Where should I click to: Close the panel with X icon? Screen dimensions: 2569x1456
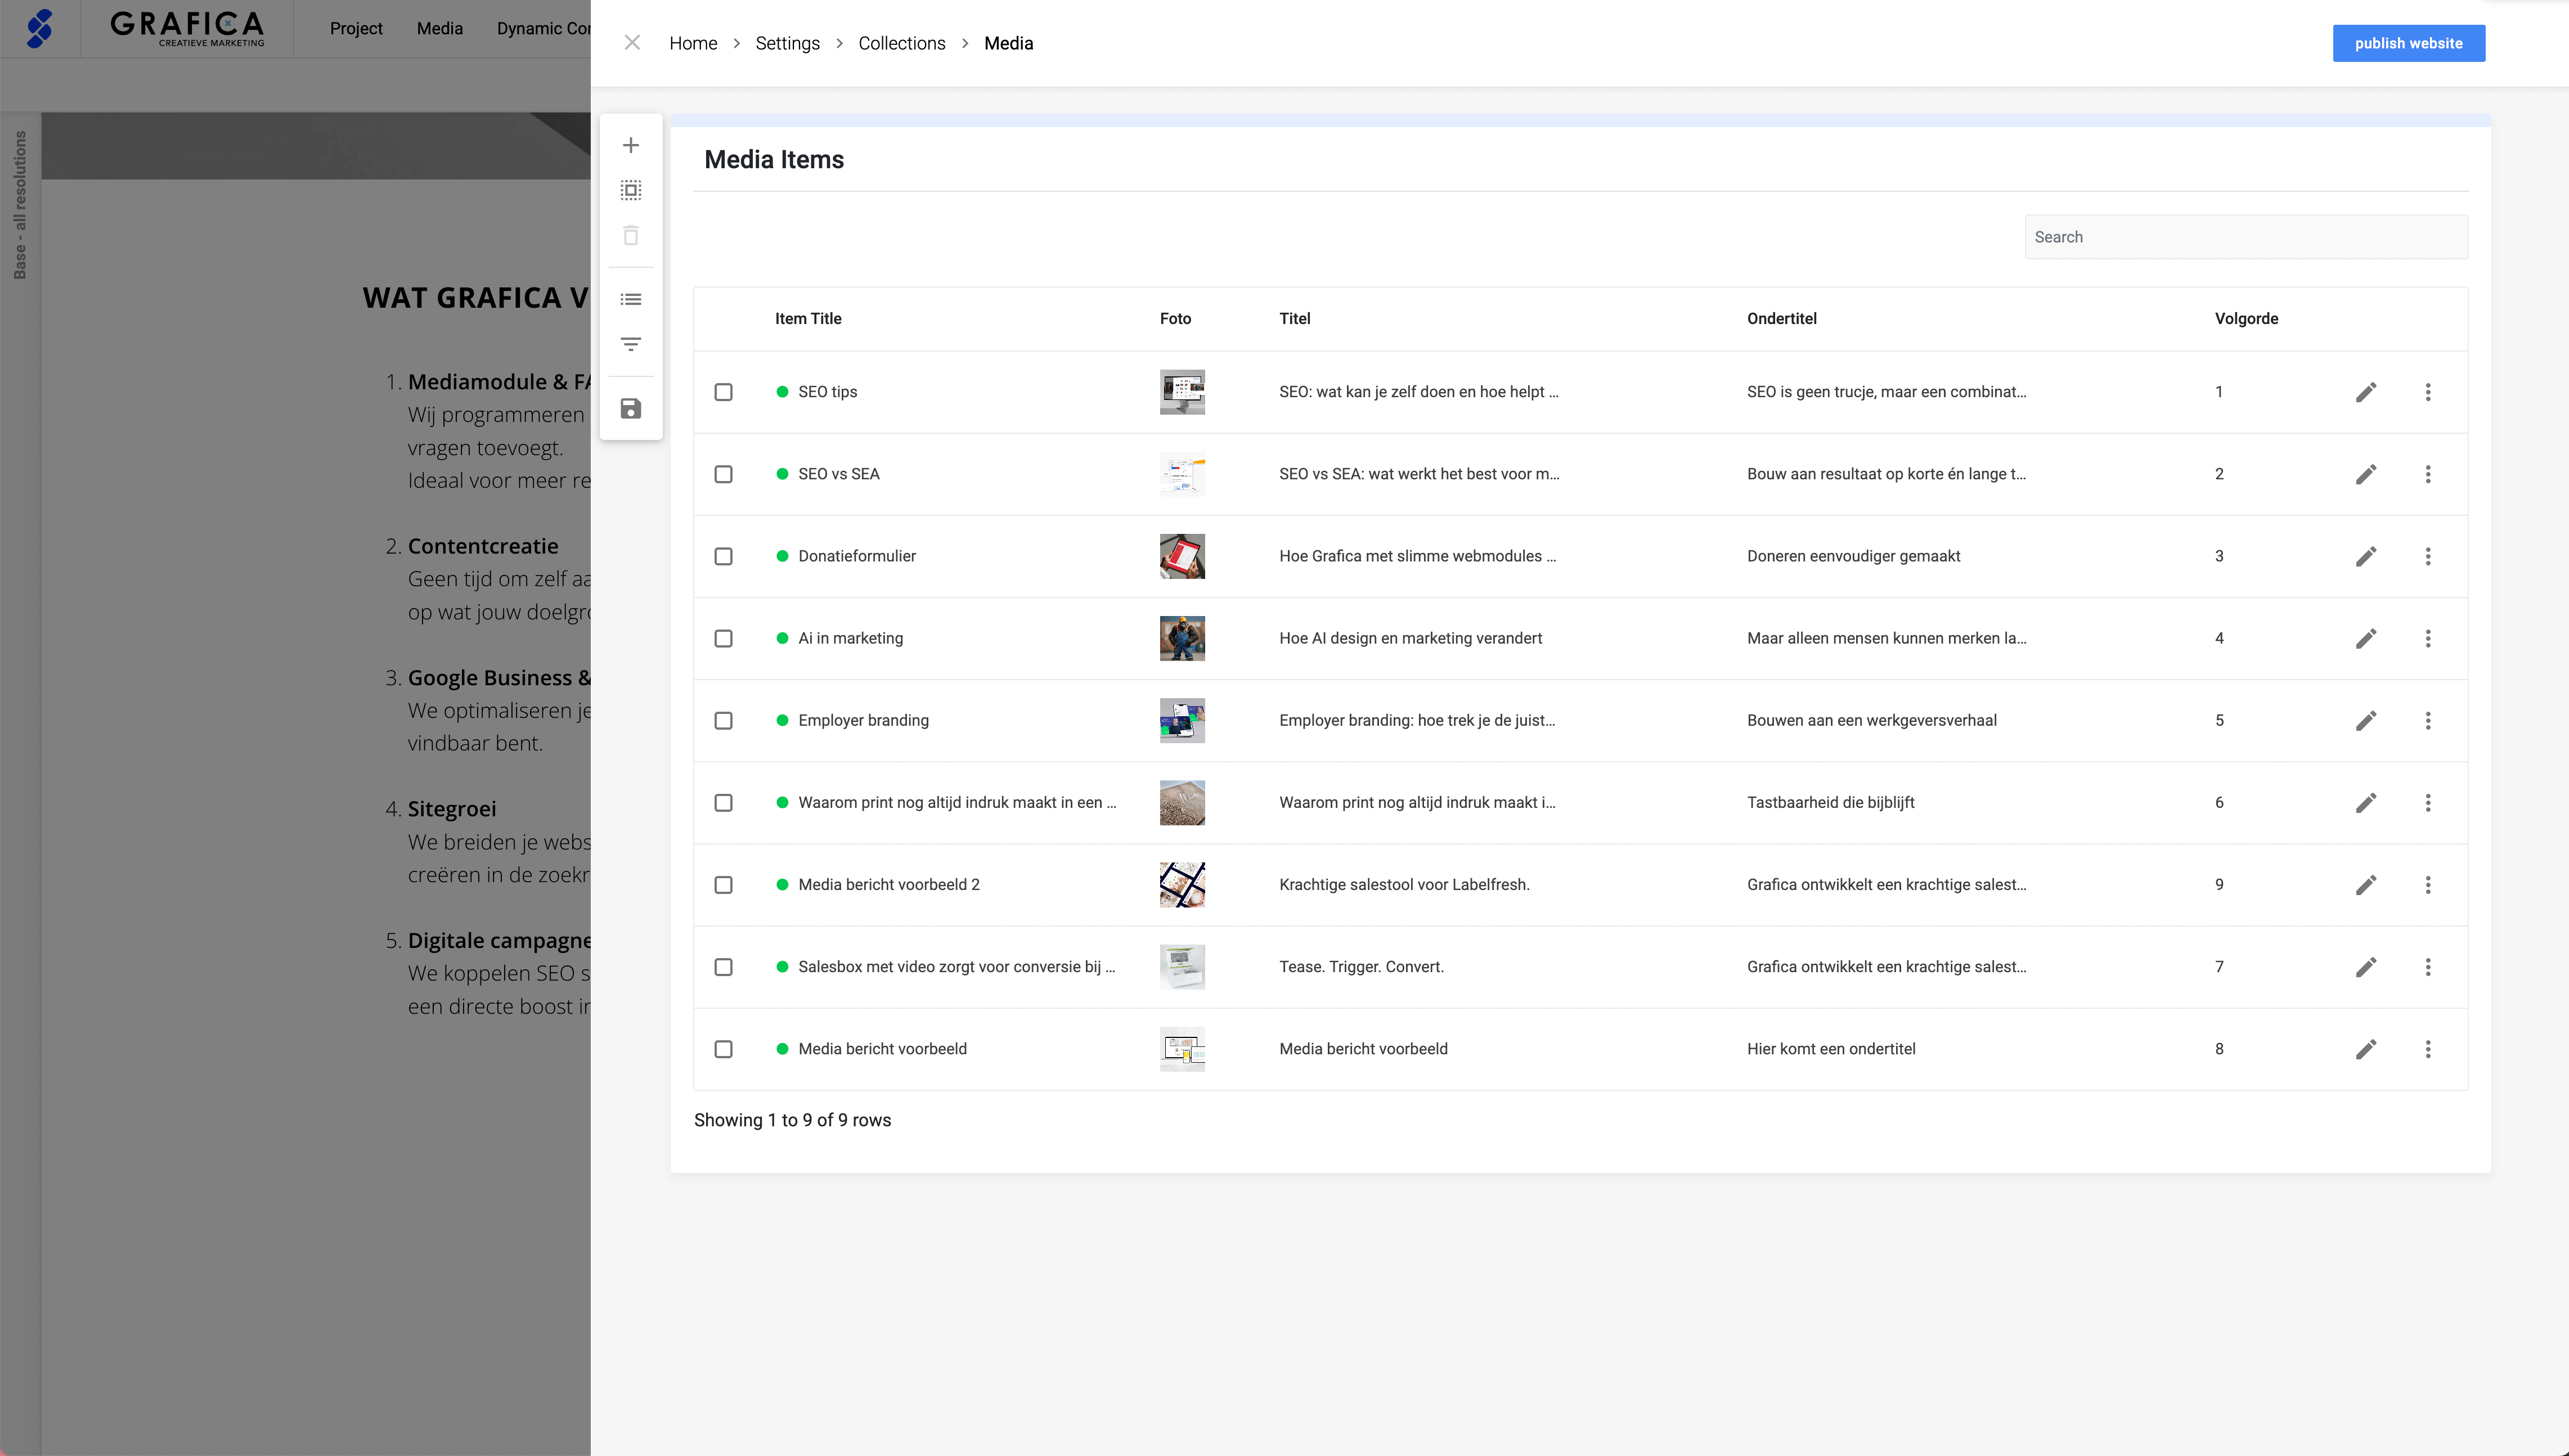point(632,42)
